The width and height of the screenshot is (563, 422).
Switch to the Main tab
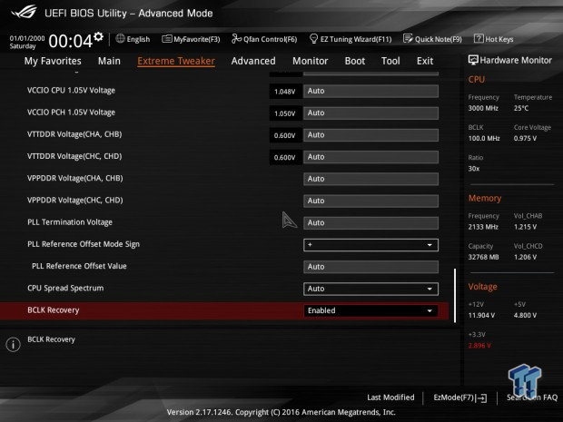coord(109,61)
